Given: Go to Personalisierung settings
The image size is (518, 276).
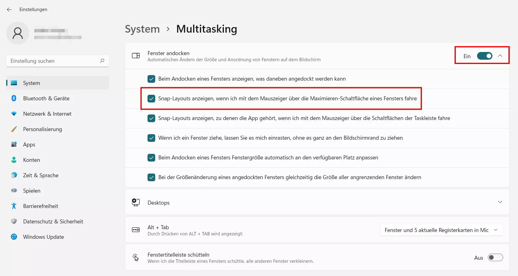Looking at the screenshot, I should point(42,129).
